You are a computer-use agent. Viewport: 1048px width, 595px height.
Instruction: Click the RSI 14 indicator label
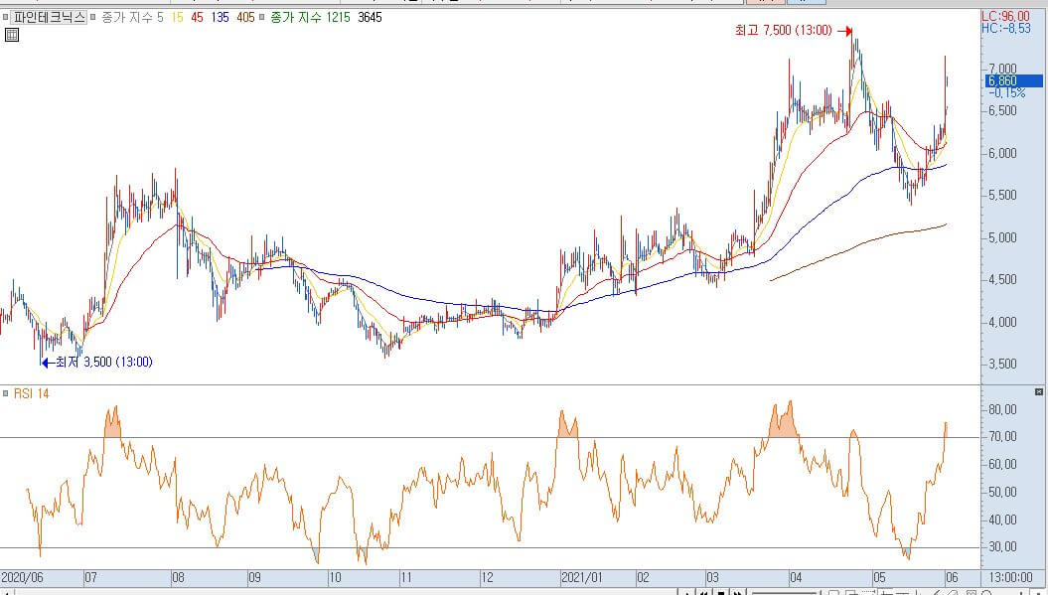[x=32, y=393]
